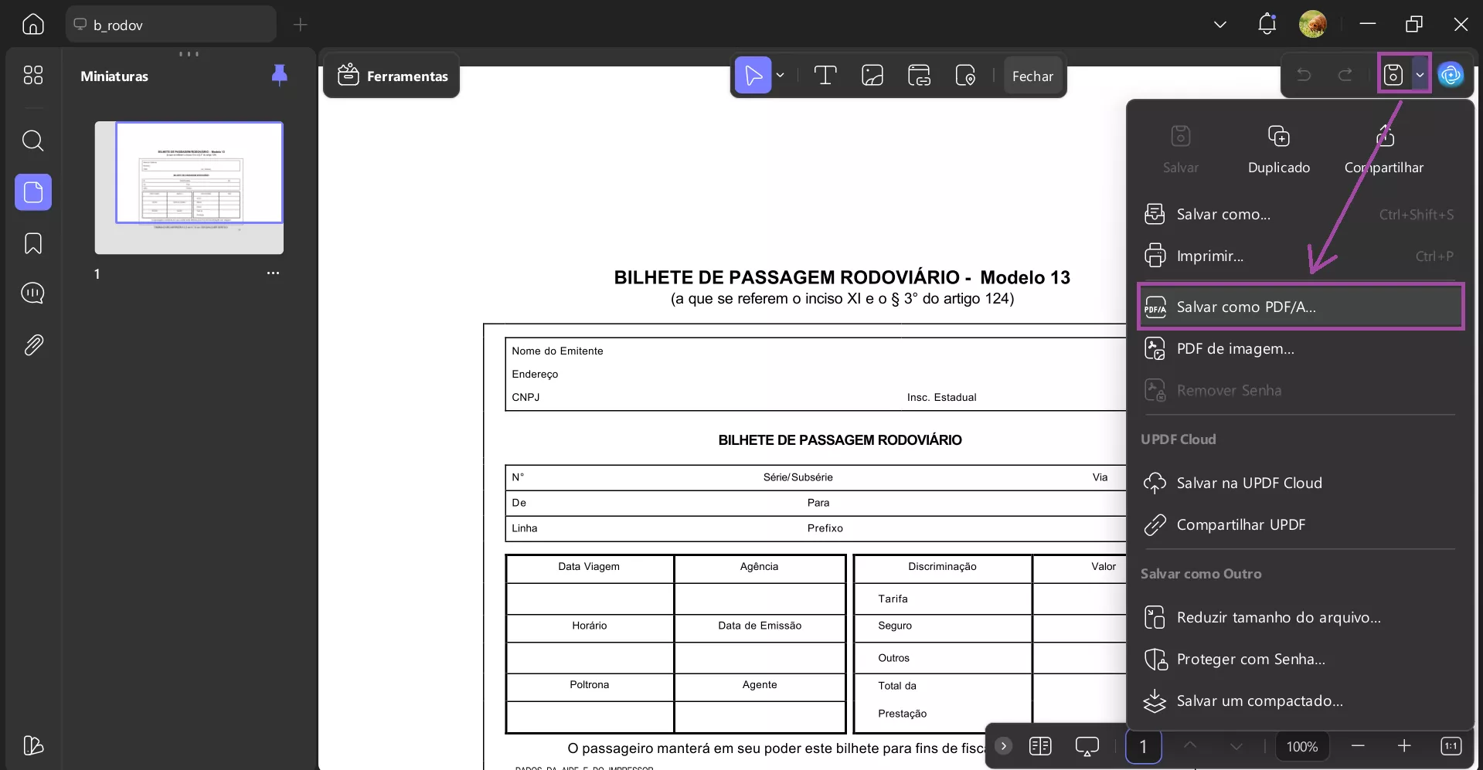Expand the selection tool dropdown

pos(782,75)
